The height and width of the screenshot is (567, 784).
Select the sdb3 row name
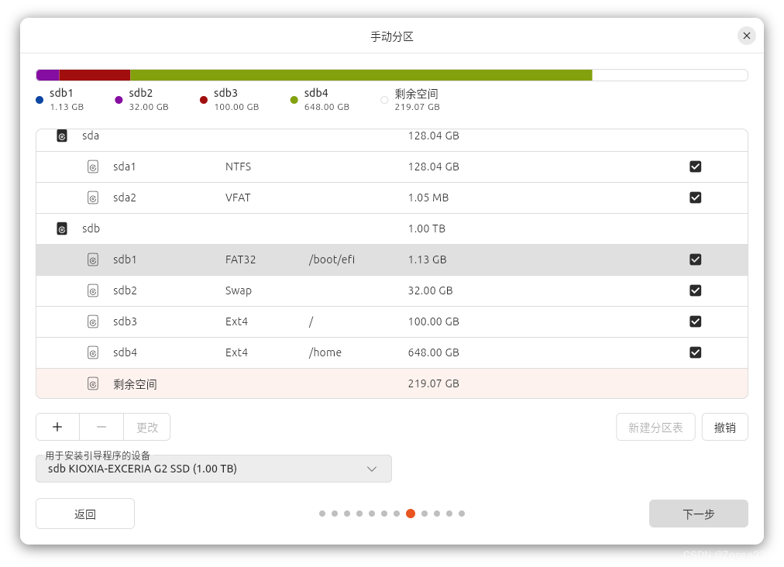(125, 321)
